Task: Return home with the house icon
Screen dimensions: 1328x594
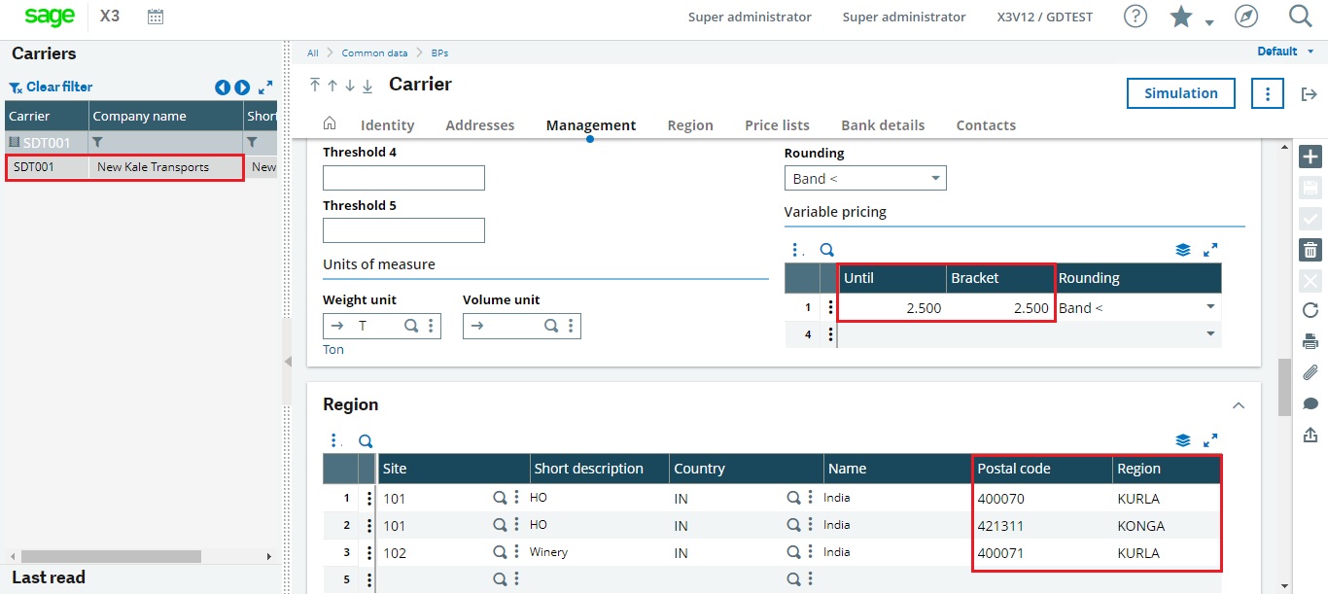Action: click(x=331, y=124)
